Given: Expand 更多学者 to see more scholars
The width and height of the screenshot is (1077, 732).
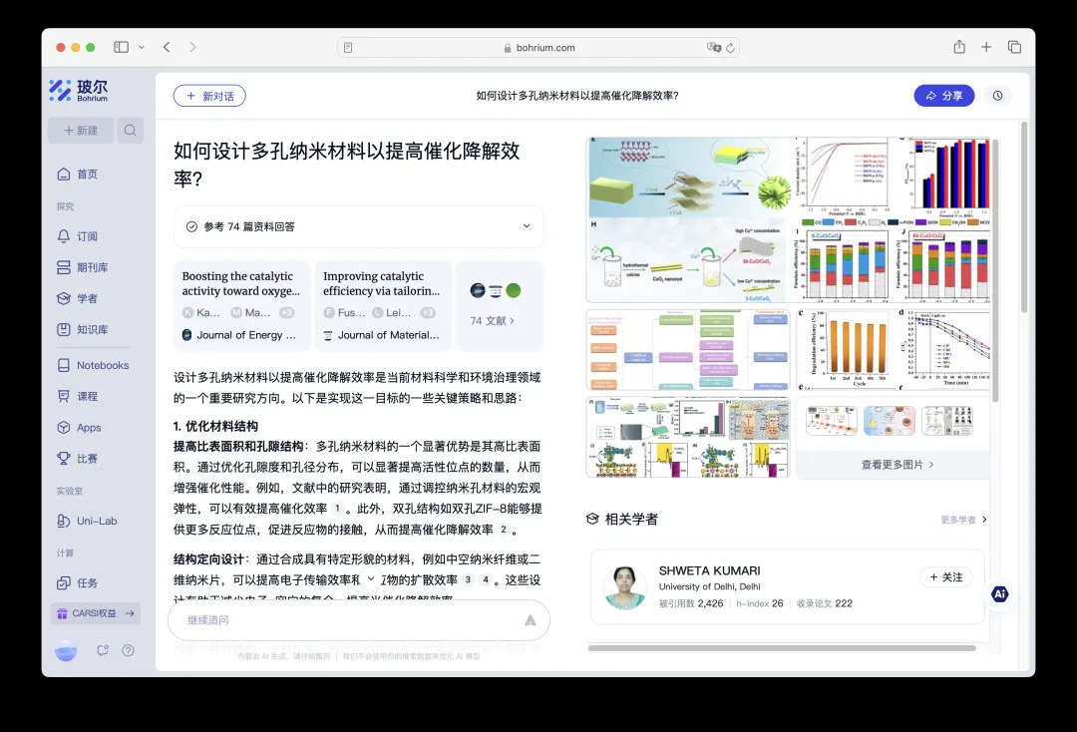Looking at the screenshot, I should [963, 520].
